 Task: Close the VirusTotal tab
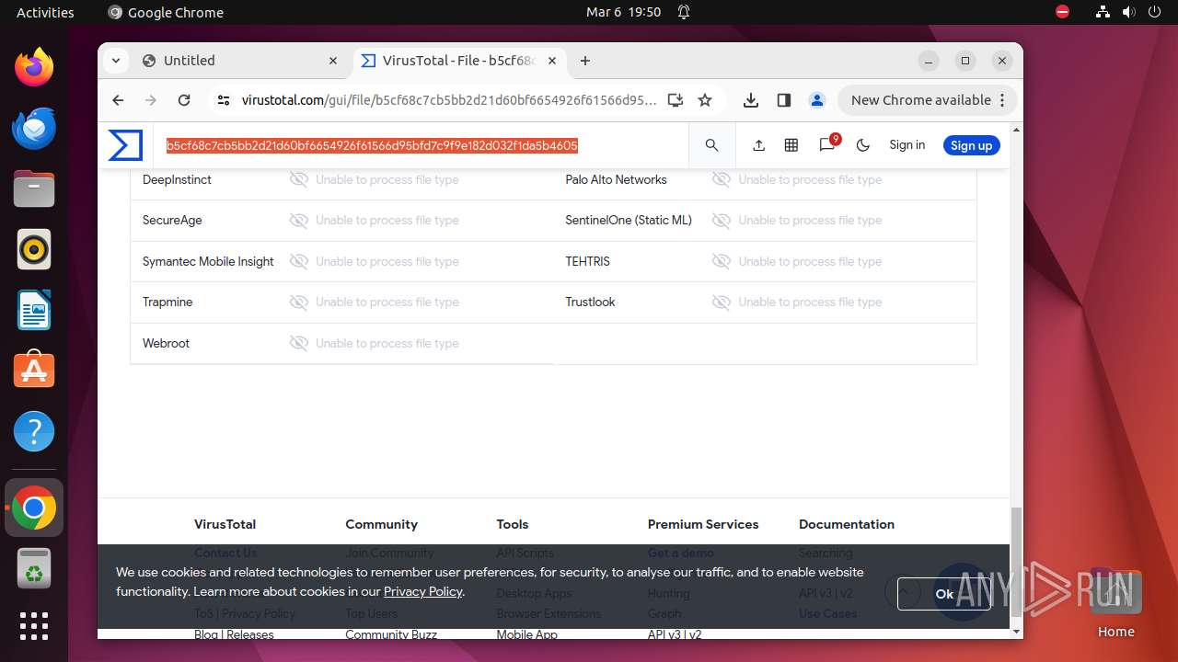tap(552, 61)
